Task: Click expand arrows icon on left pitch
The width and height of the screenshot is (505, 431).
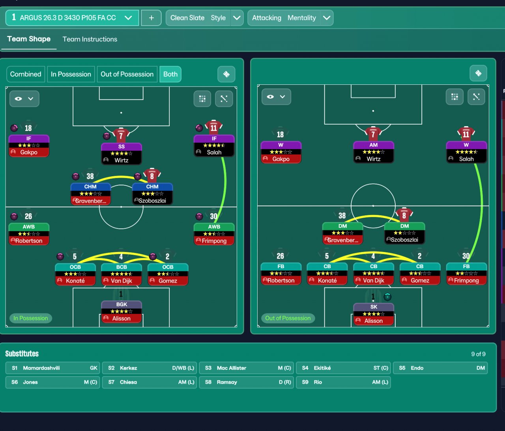Action: pyautogui.click(x=224, y=99)
